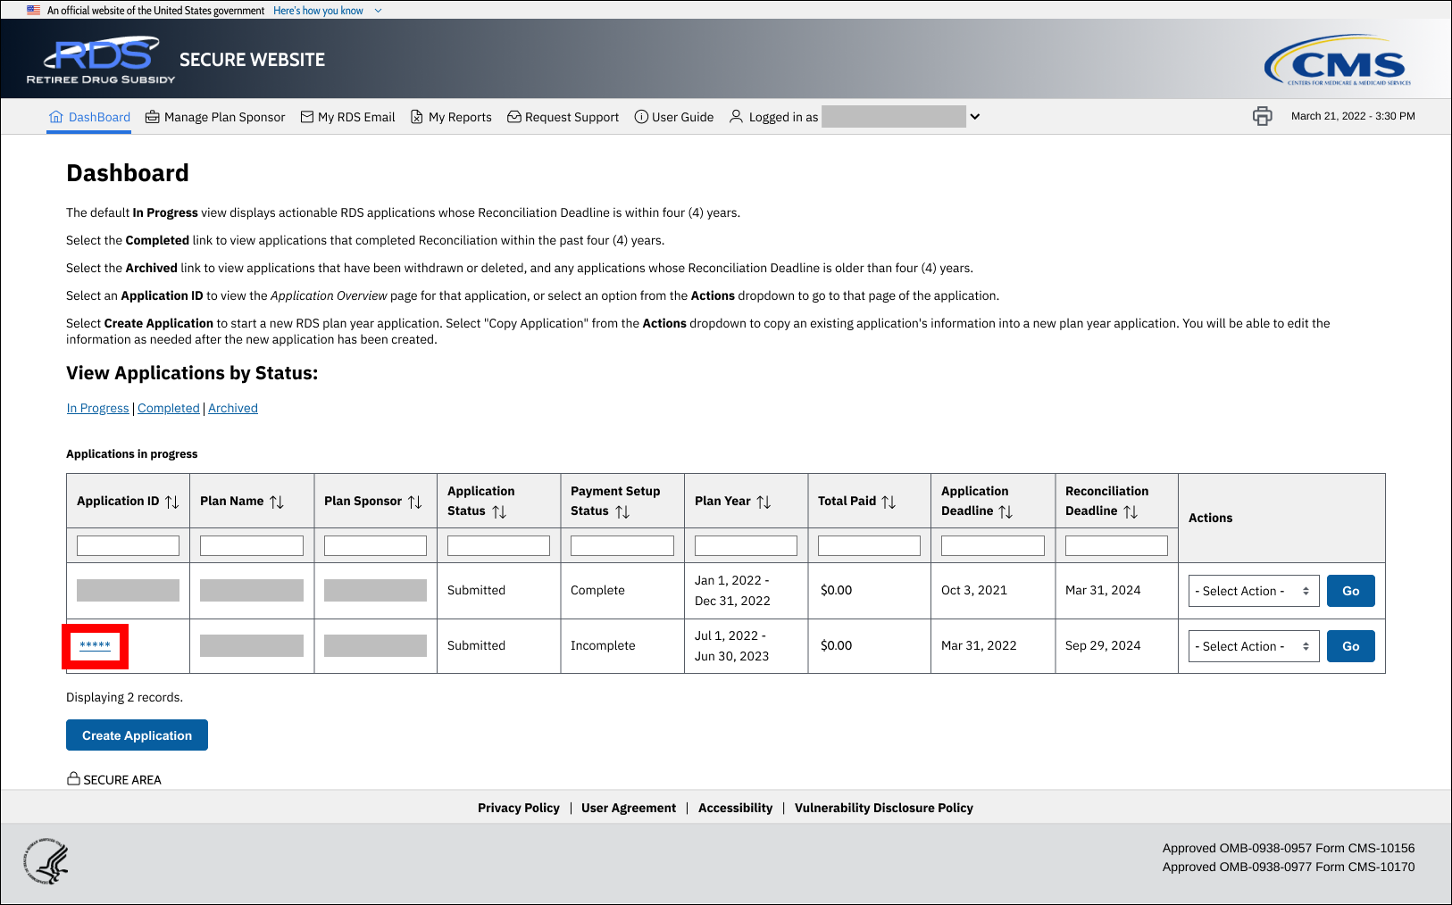Image resolution: width=1452 pixels, height=905 pixels.
Task: Open Select Action dropdown for Incomplete payment row
Action: 1253,646
